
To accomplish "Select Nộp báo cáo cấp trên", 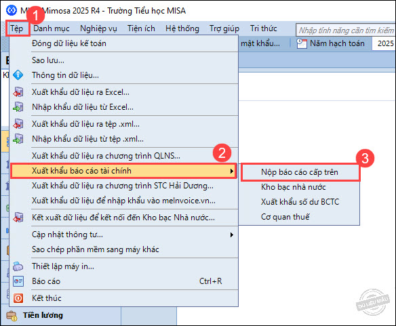I will point(300,172).
